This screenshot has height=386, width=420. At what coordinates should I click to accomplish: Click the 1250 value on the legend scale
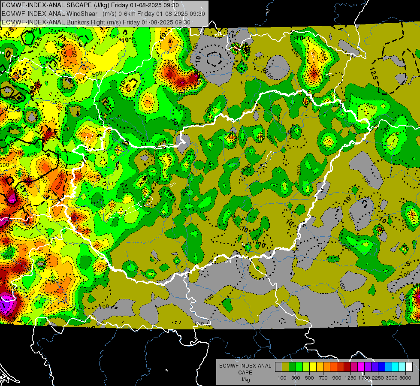[351, 378]
